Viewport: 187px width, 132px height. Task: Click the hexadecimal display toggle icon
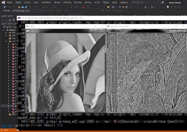[145, 7]
